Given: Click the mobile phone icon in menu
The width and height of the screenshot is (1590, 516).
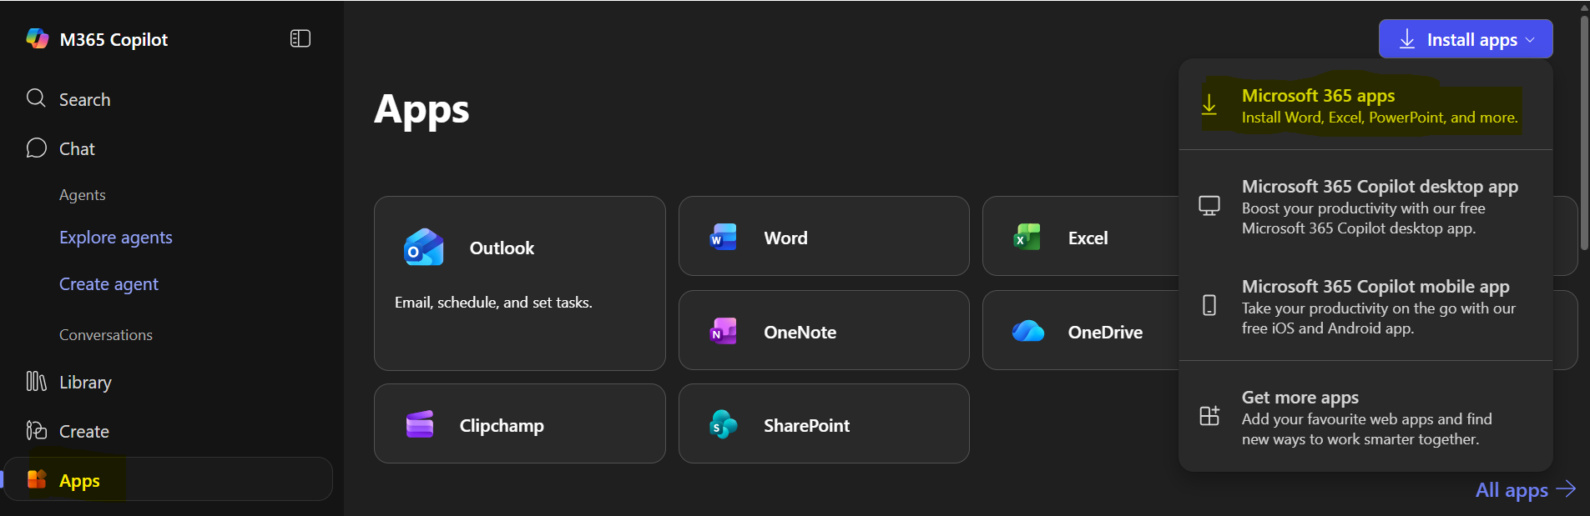Looking at the screenshot, I should 1209,305.
